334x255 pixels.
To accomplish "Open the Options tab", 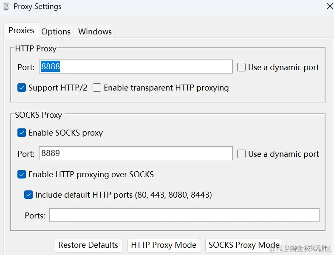I will pyautogui.click(x=56, y=31).
